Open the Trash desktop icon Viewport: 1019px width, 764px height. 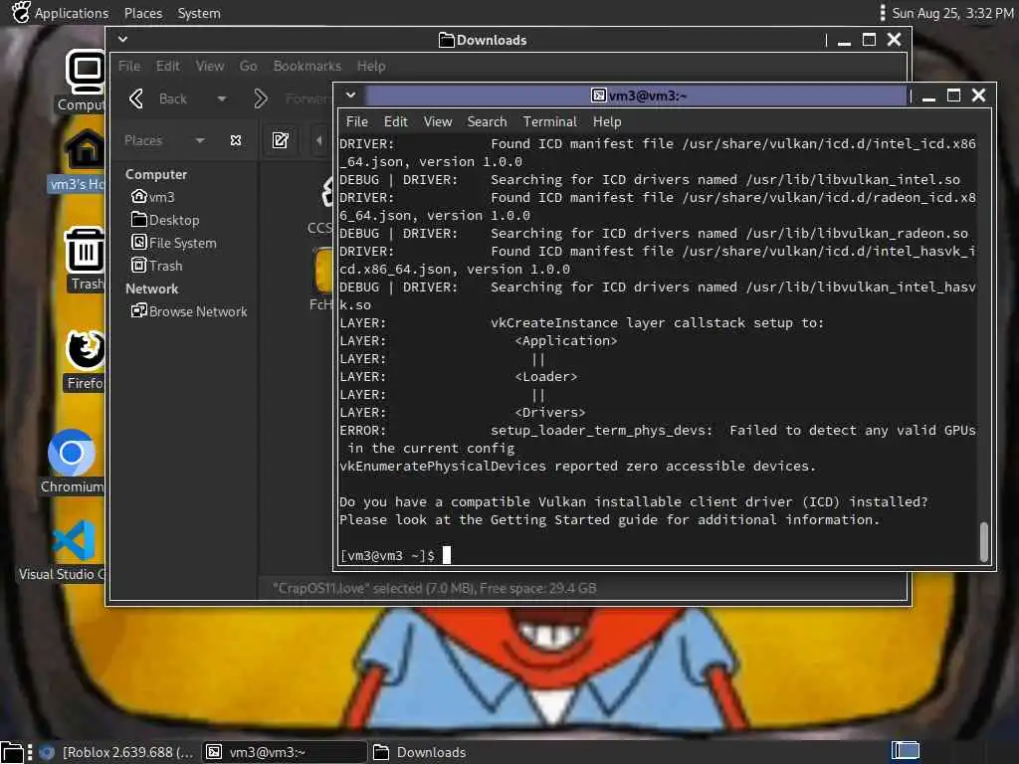(x=86, y=259)
